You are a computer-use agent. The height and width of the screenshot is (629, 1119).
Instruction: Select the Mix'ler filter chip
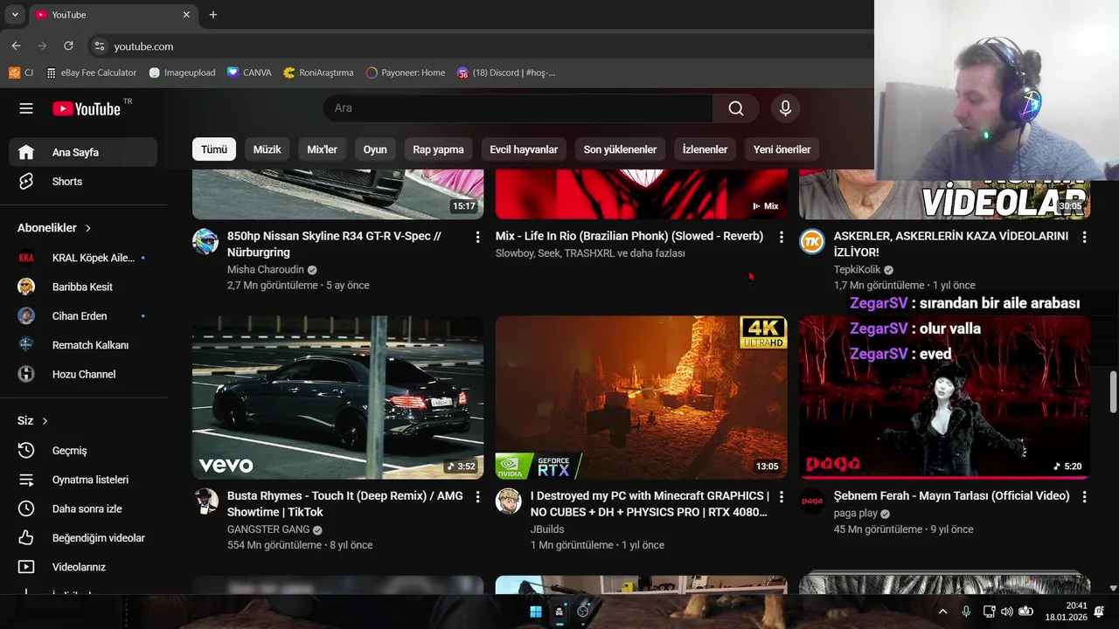click(x=322, y=149)
